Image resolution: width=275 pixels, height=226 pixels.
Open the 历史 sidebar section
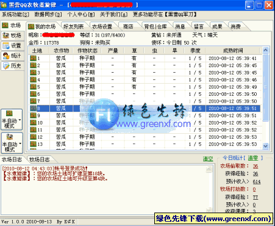click(13, 66)
